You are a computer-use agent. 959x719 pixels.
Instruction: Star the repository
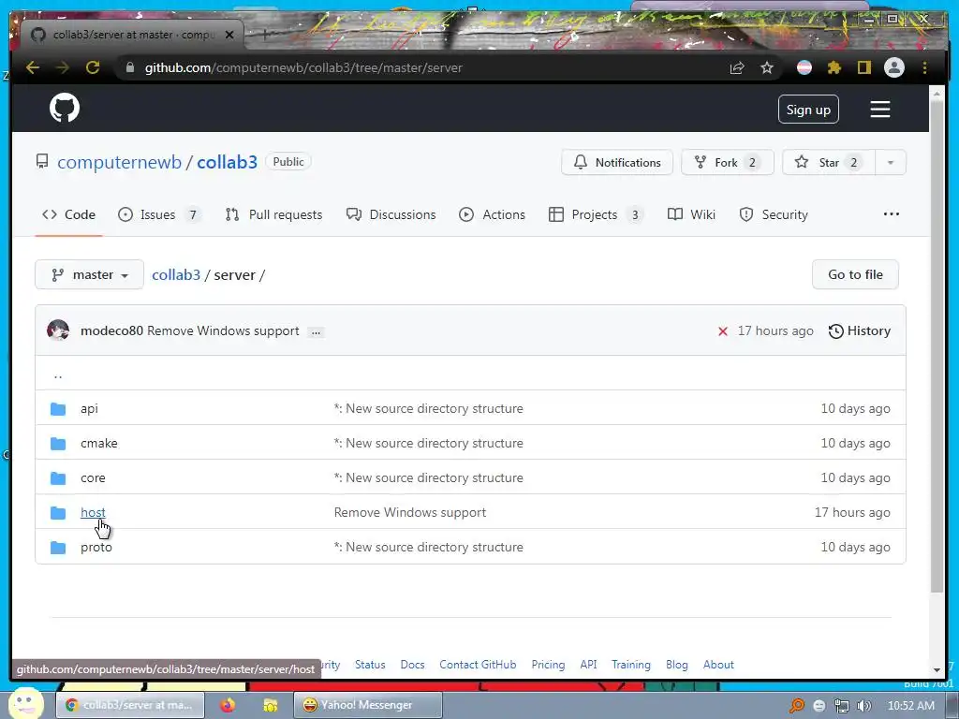click(829, 163)
